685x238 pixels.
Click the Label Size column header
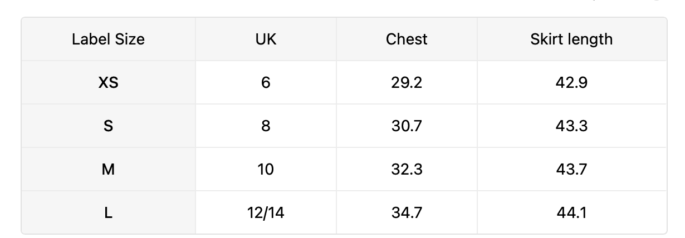pos(109,39)
